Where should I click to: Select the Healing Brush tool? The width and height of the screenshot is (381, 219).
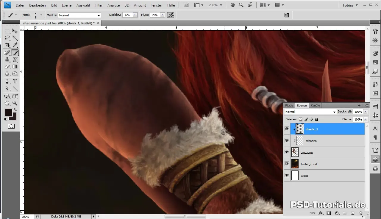tap(7, 53)
